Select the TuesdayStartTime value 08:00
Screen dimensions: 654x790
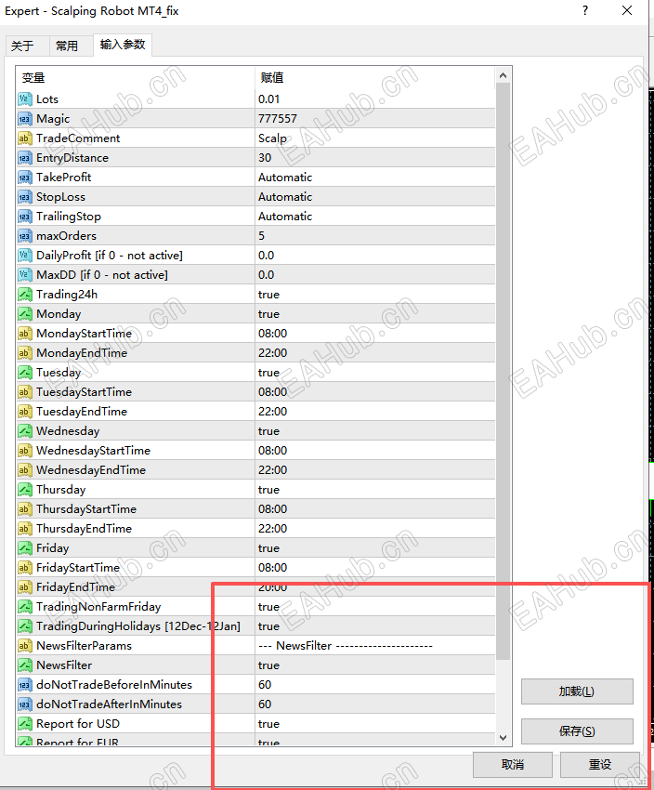(x=272, y=392)
